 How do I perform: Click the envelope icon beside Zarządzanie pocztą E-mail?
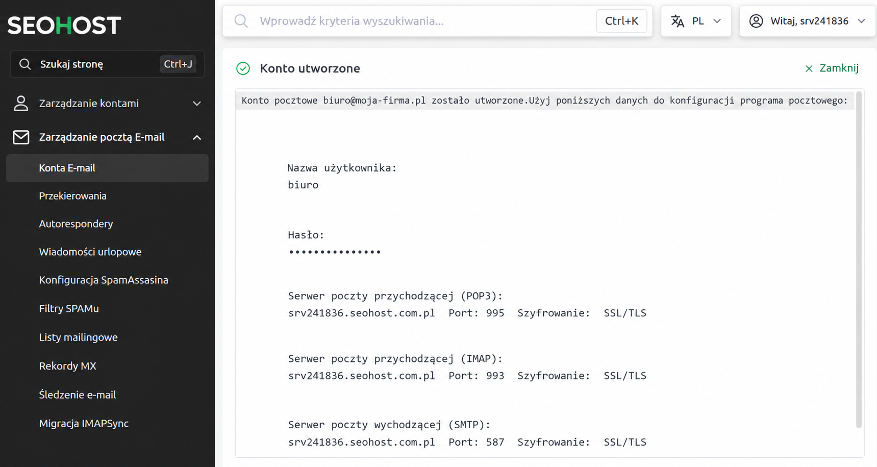tap(21, 137)
